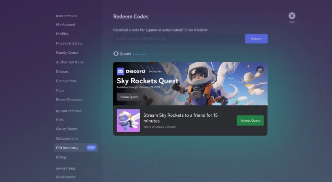
Task: Click the Share Quest button
Action: pos(129,97)
